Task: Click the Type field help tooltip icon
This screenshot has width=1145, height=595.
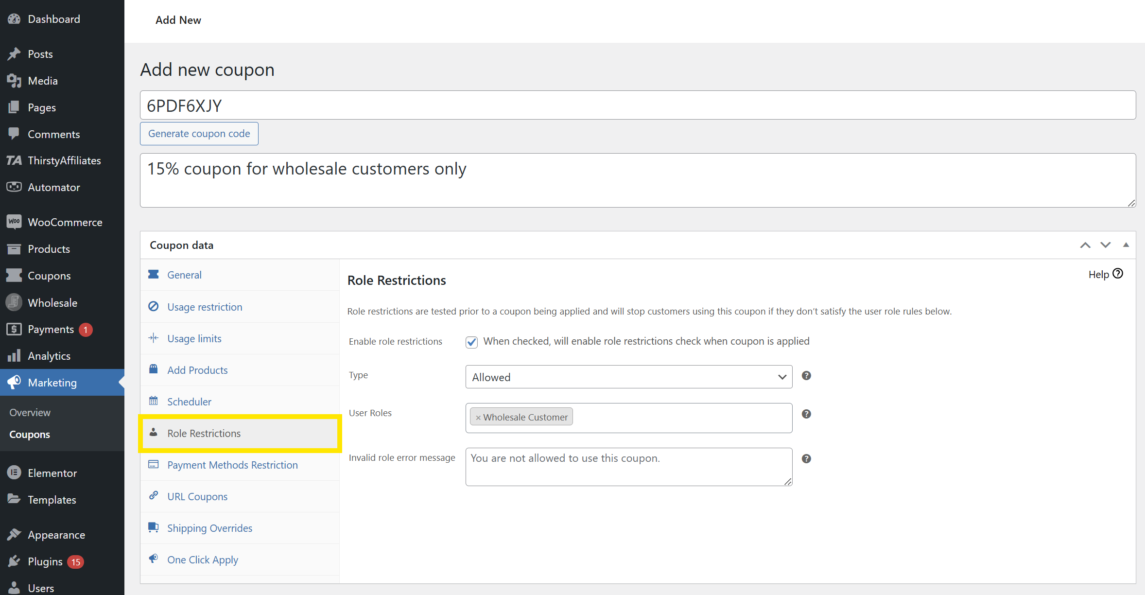Action: 806,376
